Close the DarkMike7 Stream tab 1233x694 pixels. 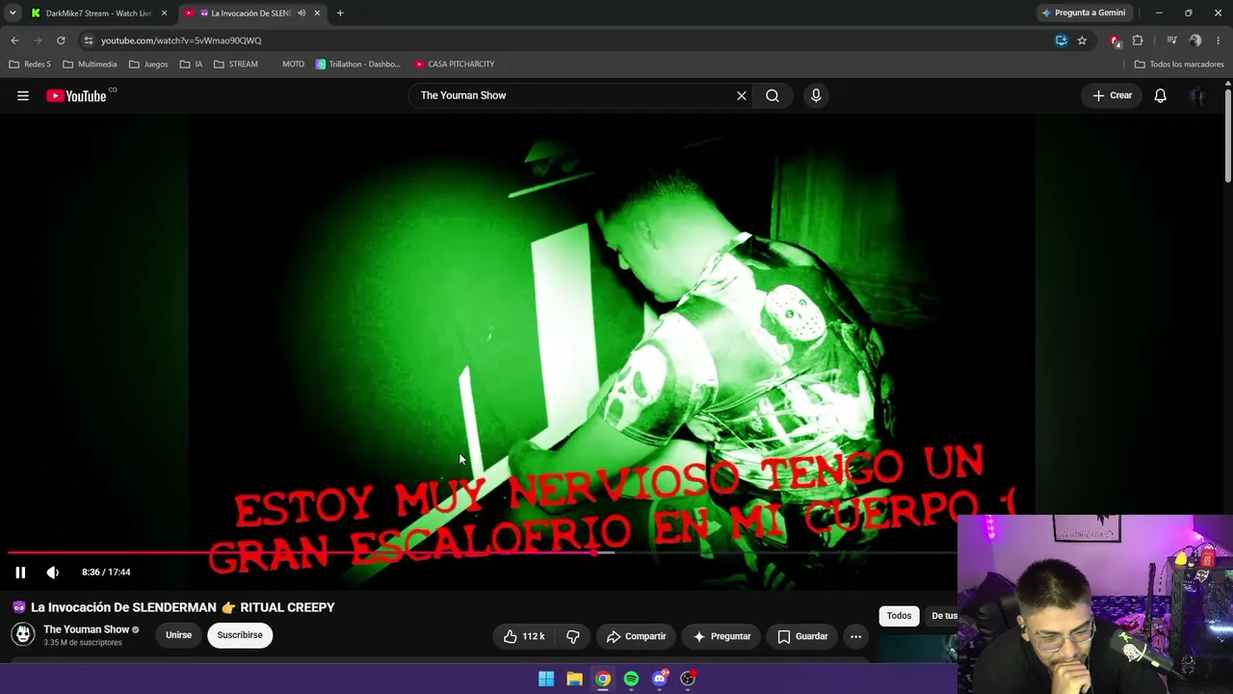164,13
